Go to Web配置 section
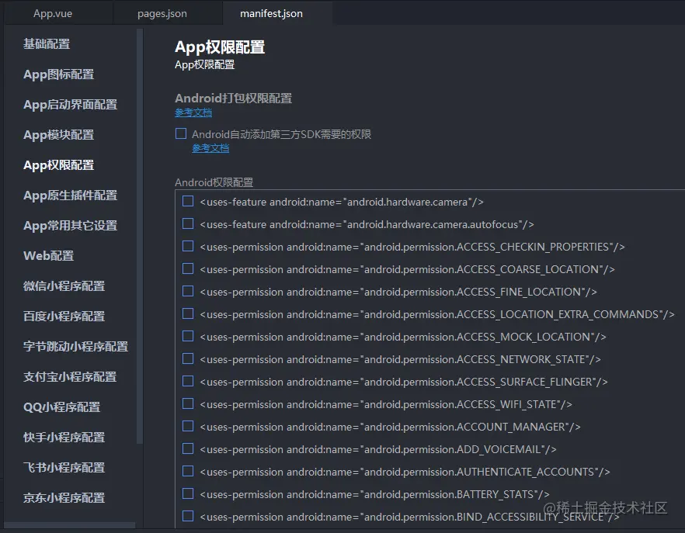 pos(48,256)
